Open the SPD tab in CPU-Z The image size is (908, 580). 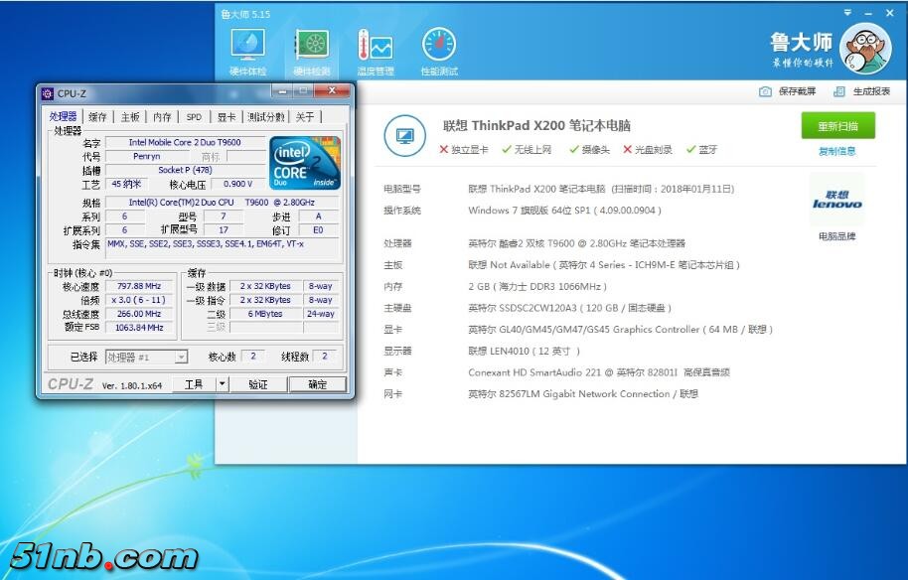(x=194, y=117)
